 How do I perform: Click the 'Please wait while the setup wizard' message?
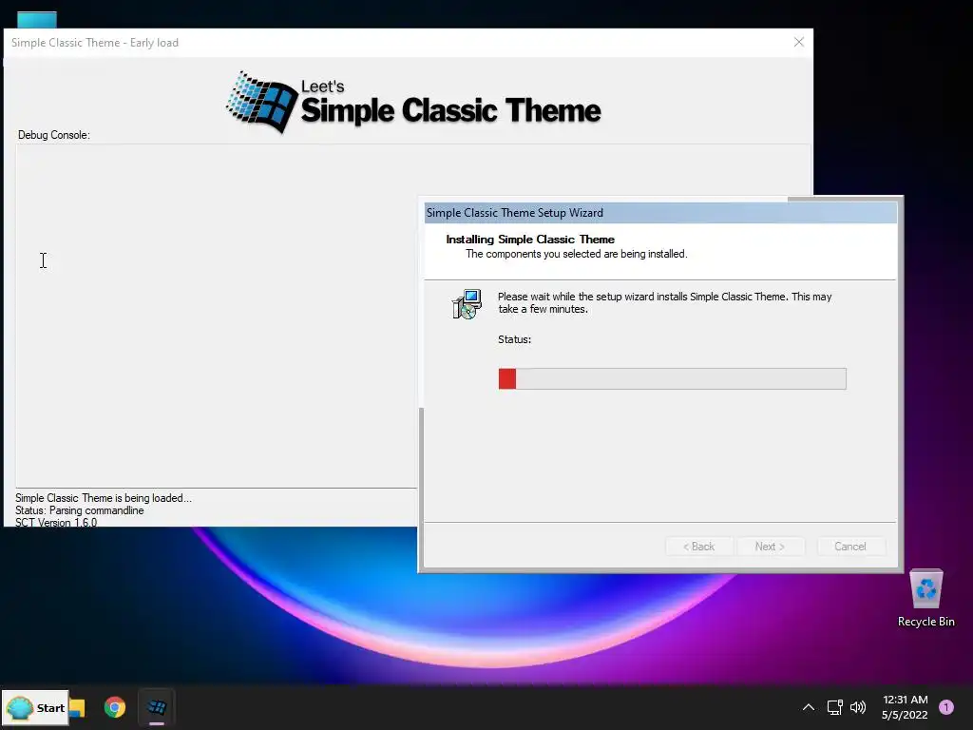(664, 303)
